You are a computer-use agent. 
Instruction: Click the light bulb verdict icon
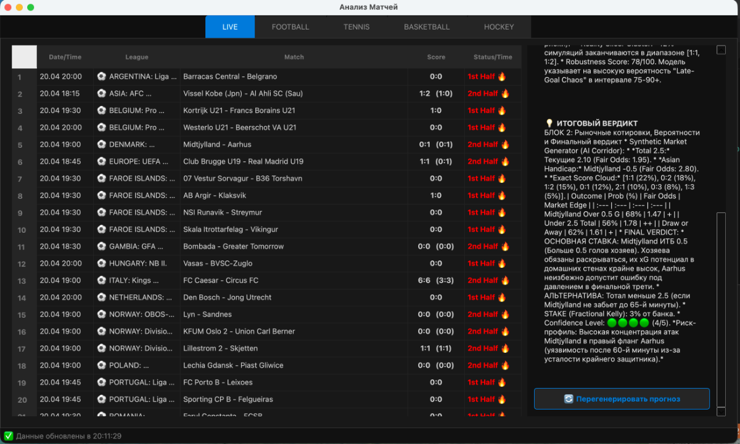coord(549,123)
